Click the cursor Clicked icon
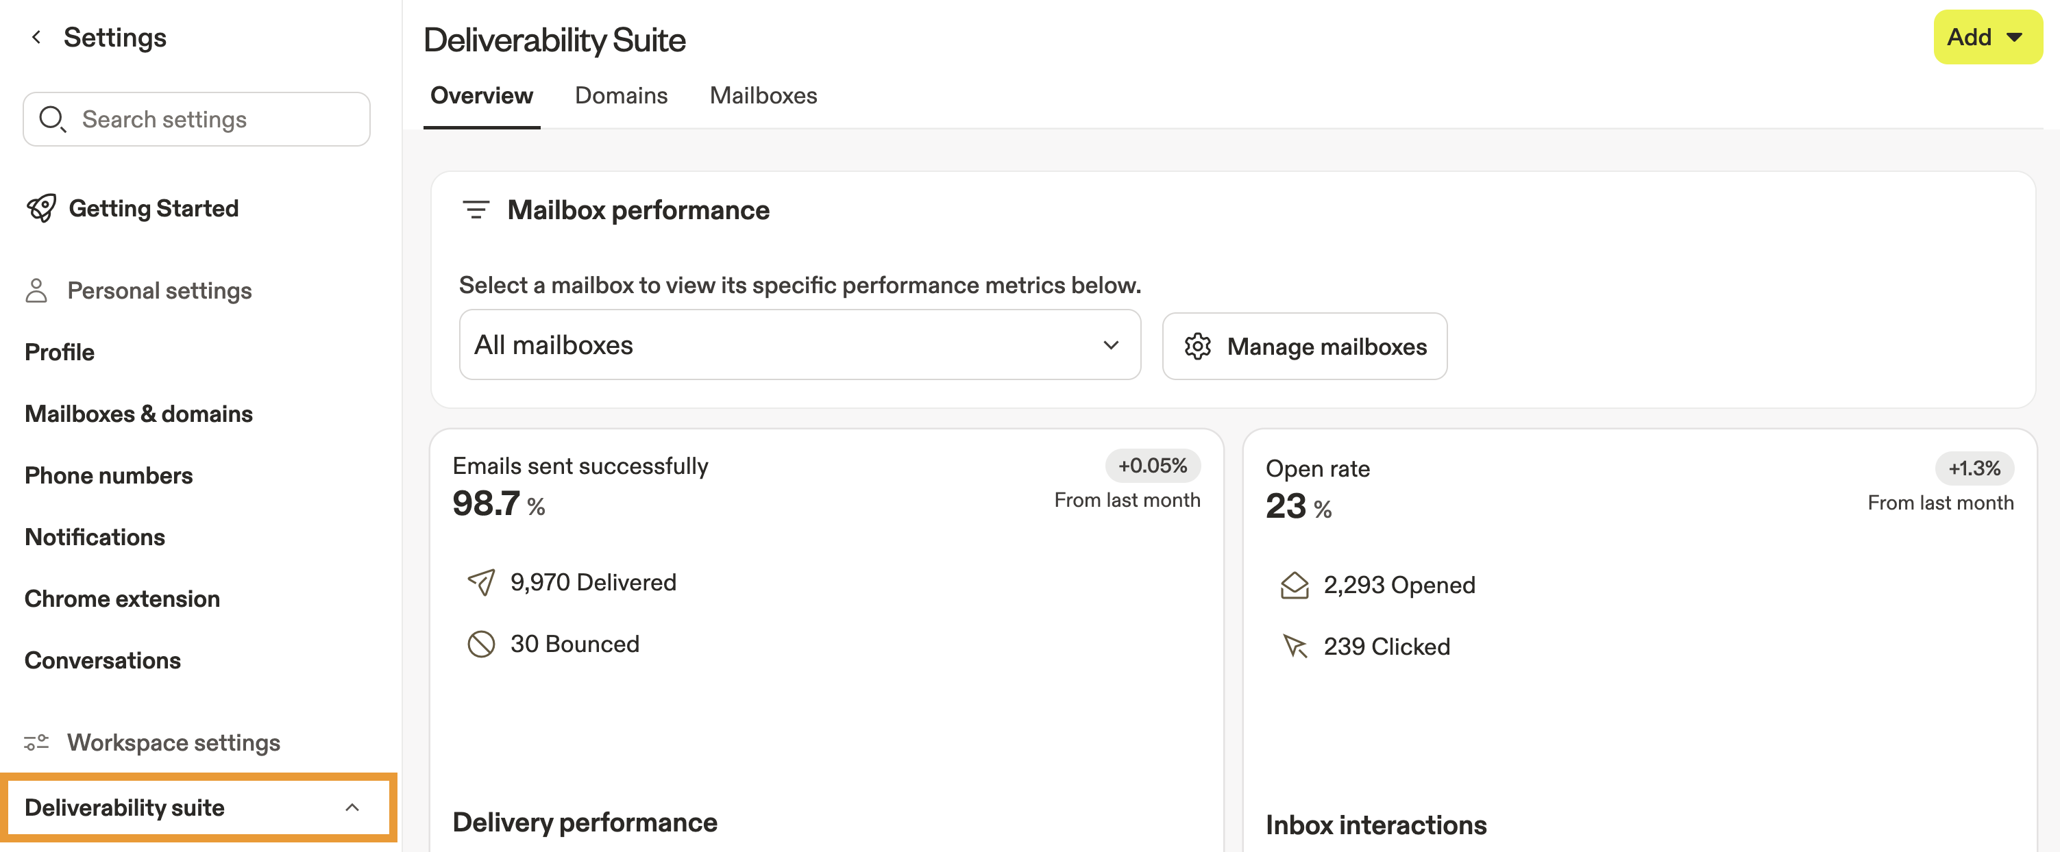The image size is (2060, 852). click(1295, 647)
